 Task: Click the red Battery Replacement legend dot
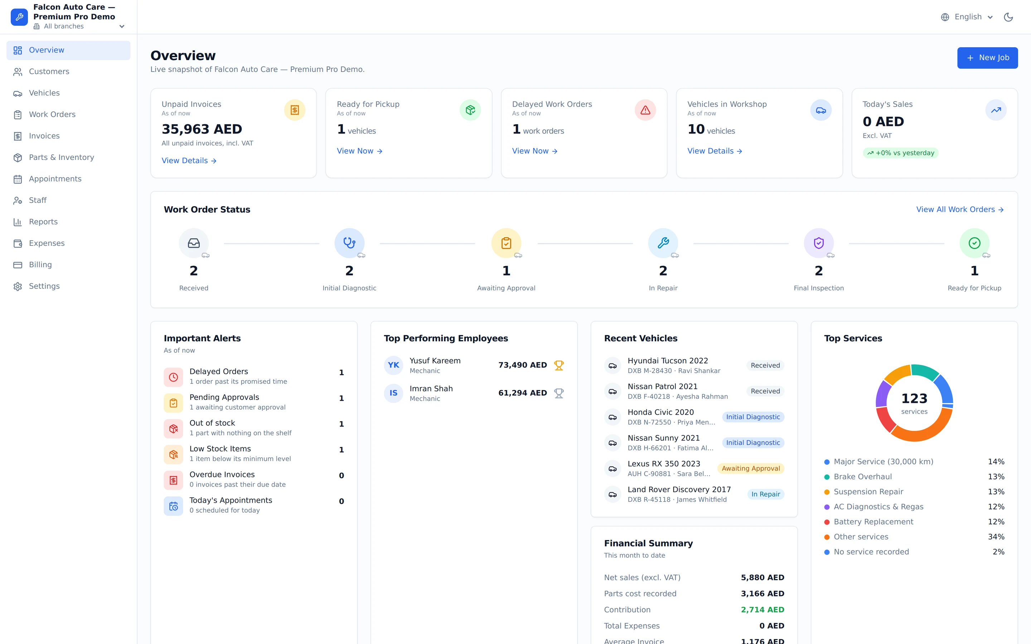click(827, 522)
